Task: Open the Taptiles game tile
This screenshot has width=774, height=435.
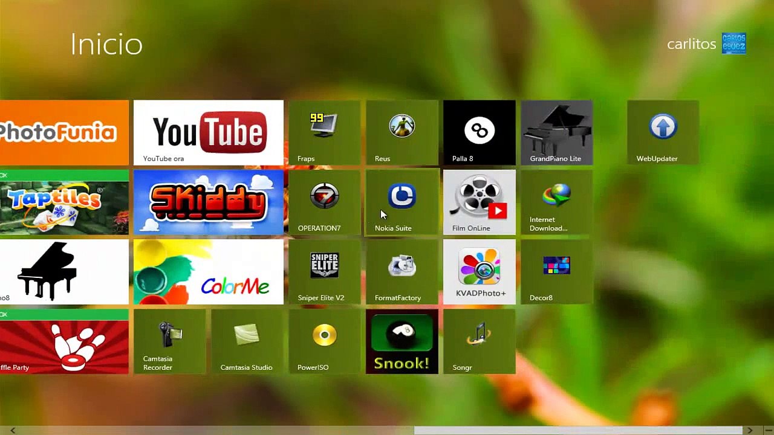Action: click(x=64, y=202)
